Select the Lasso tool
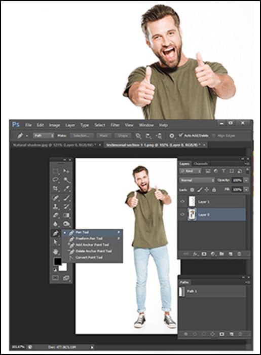This screenshot has height=355, width=261. [56, 180]
